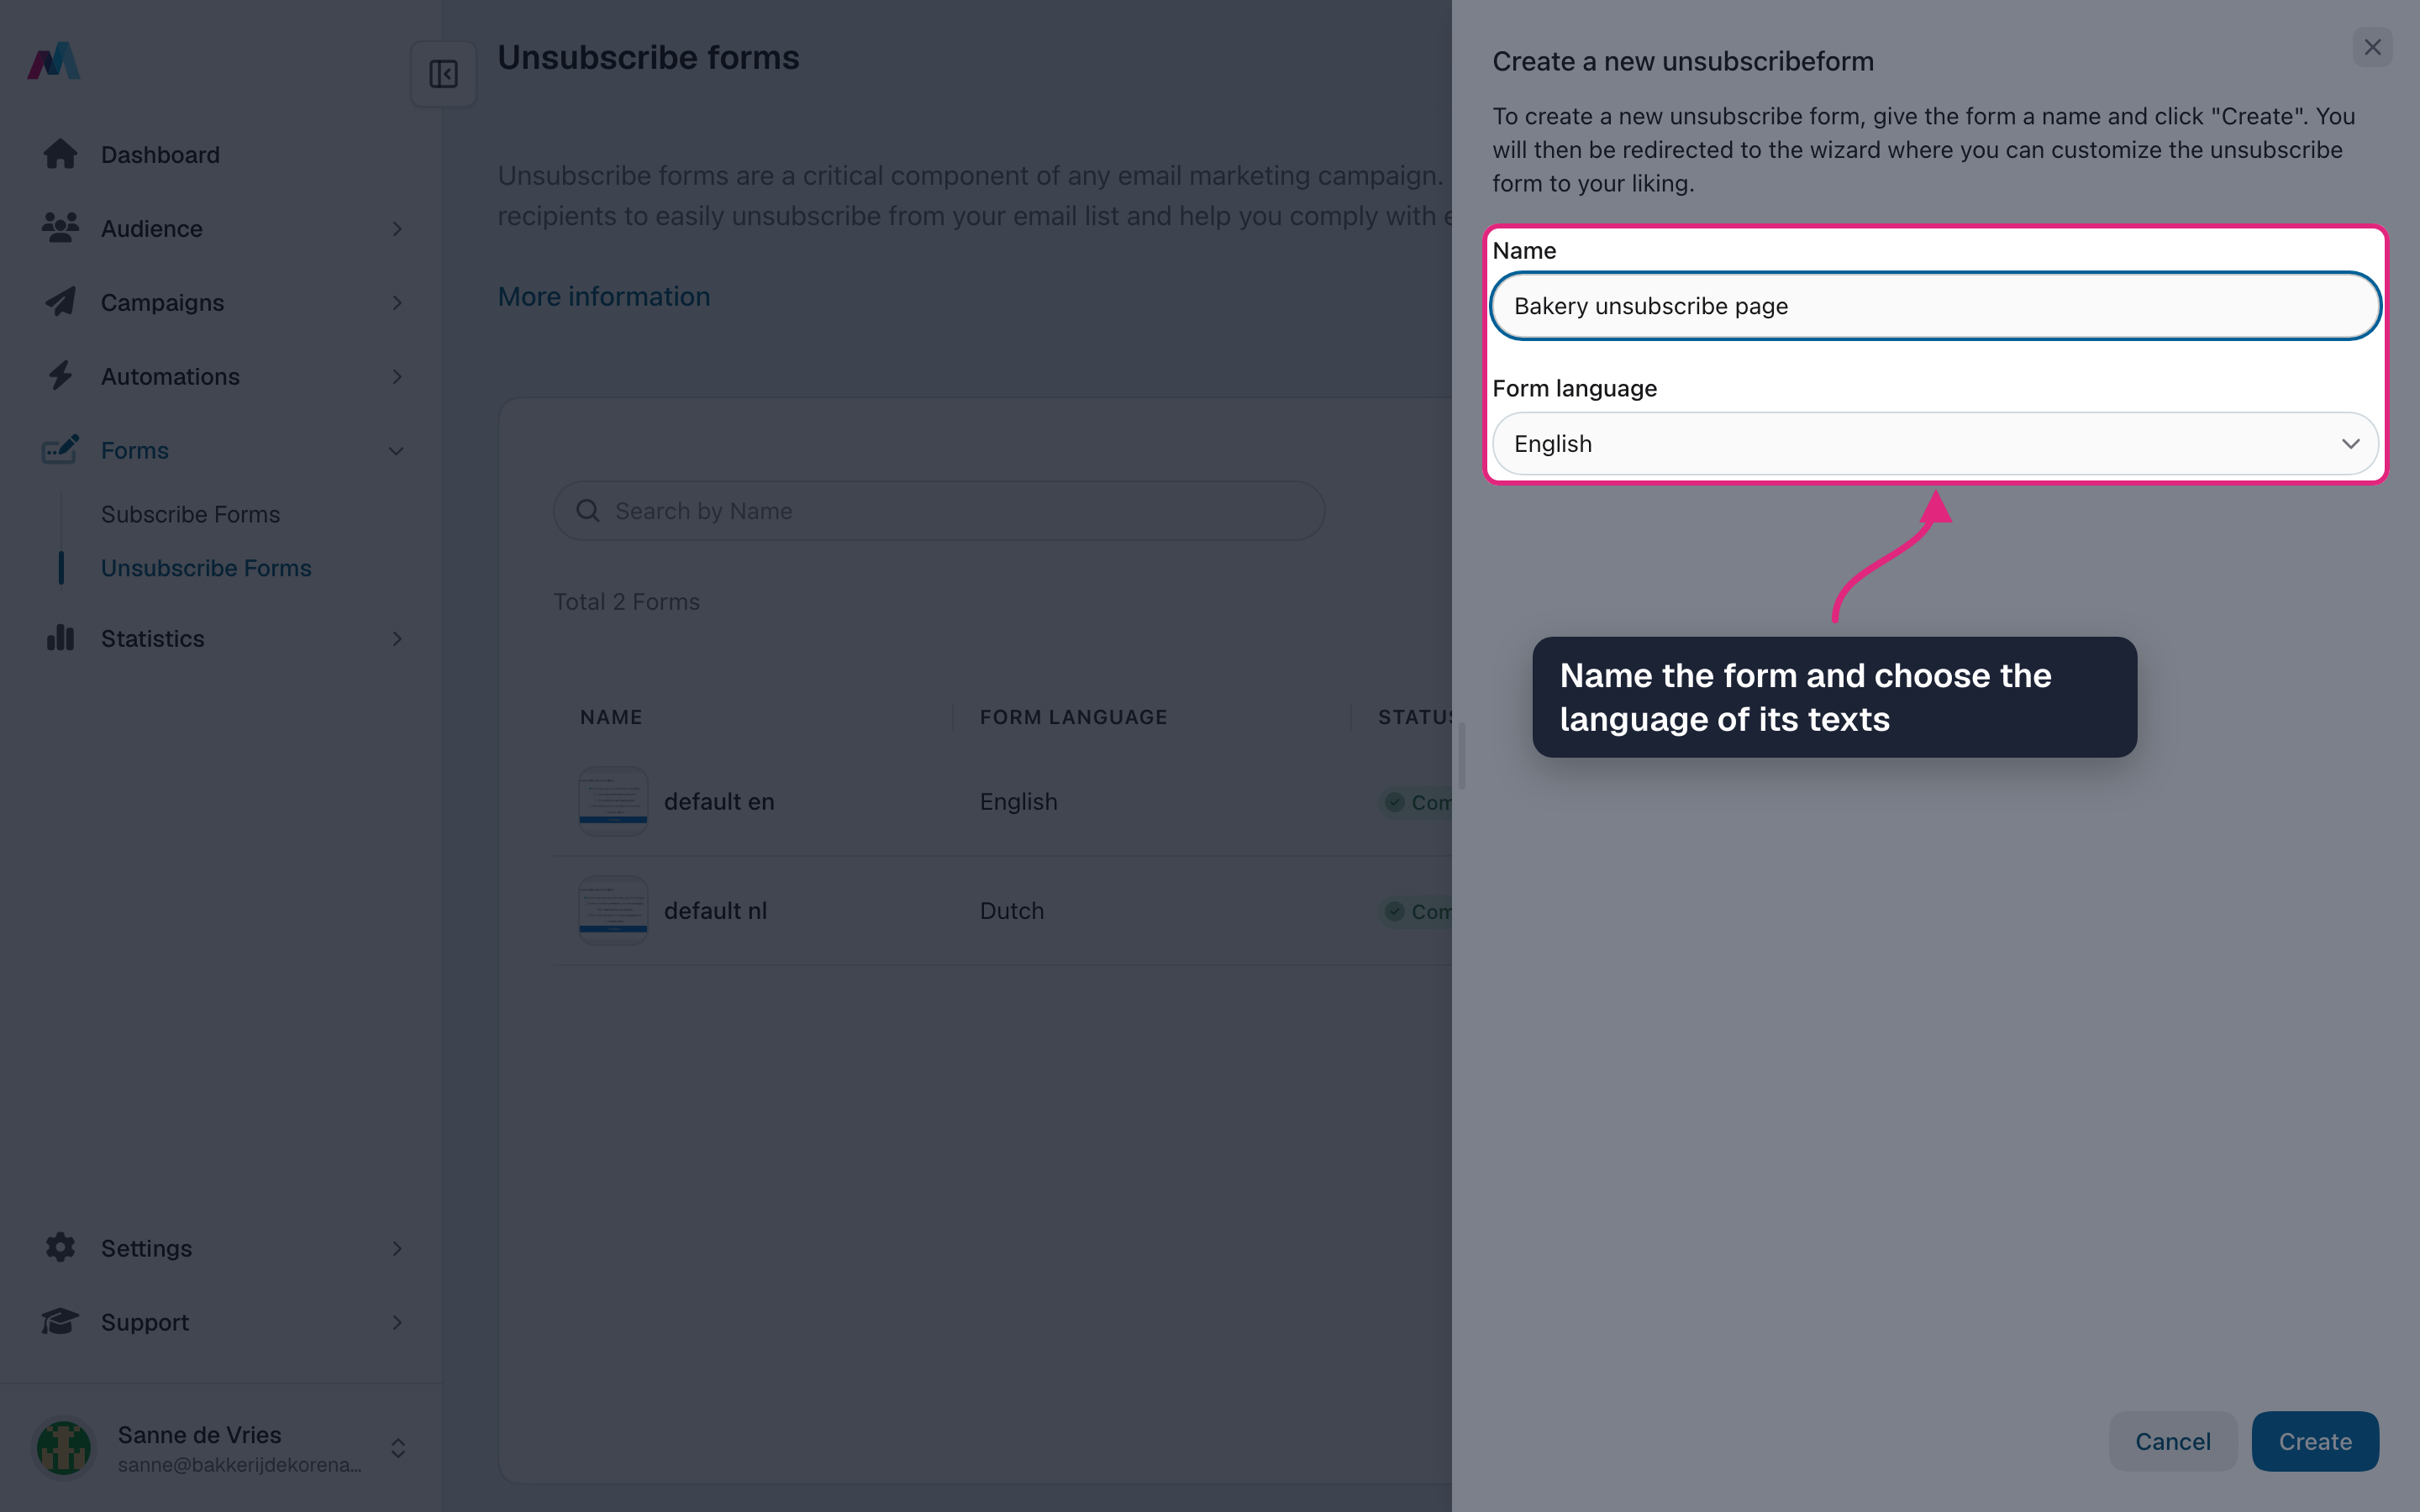Image resolution: width=2420 pixels, height=1512 pixels.
Task: Click the NAME column header
Action: [x=611, y=717]
